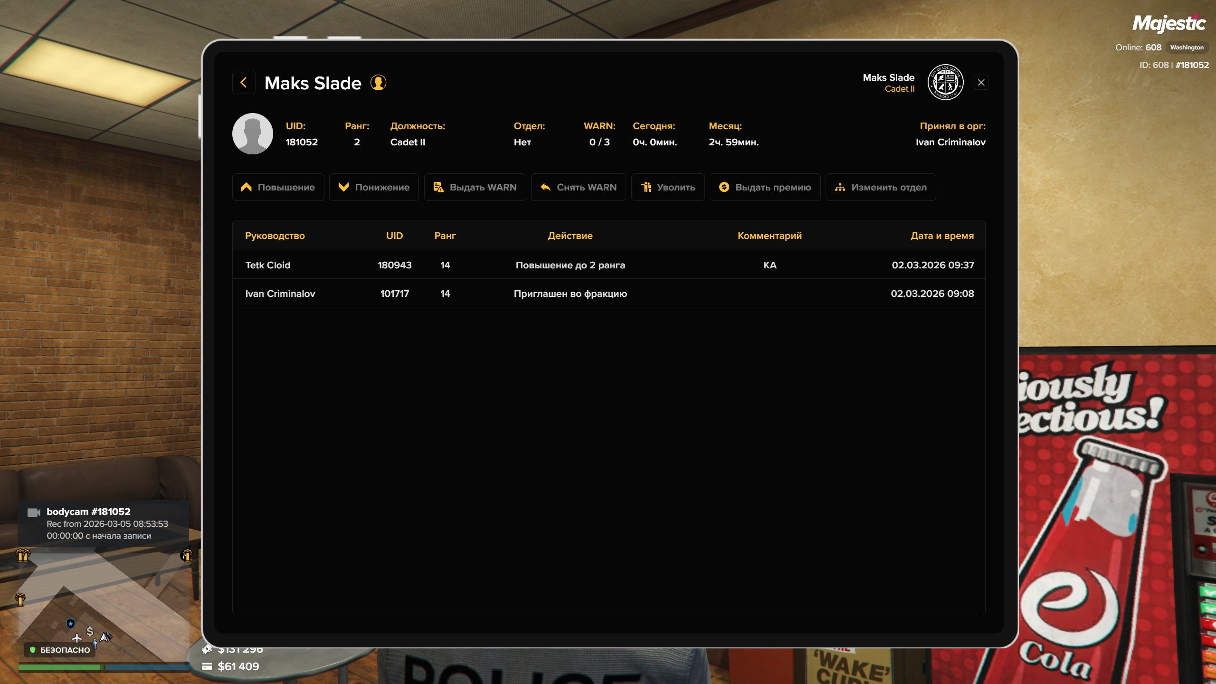Click the Maks Slade name in top-right corner
Screen dimensions: 1216x684
coord(889,77)
